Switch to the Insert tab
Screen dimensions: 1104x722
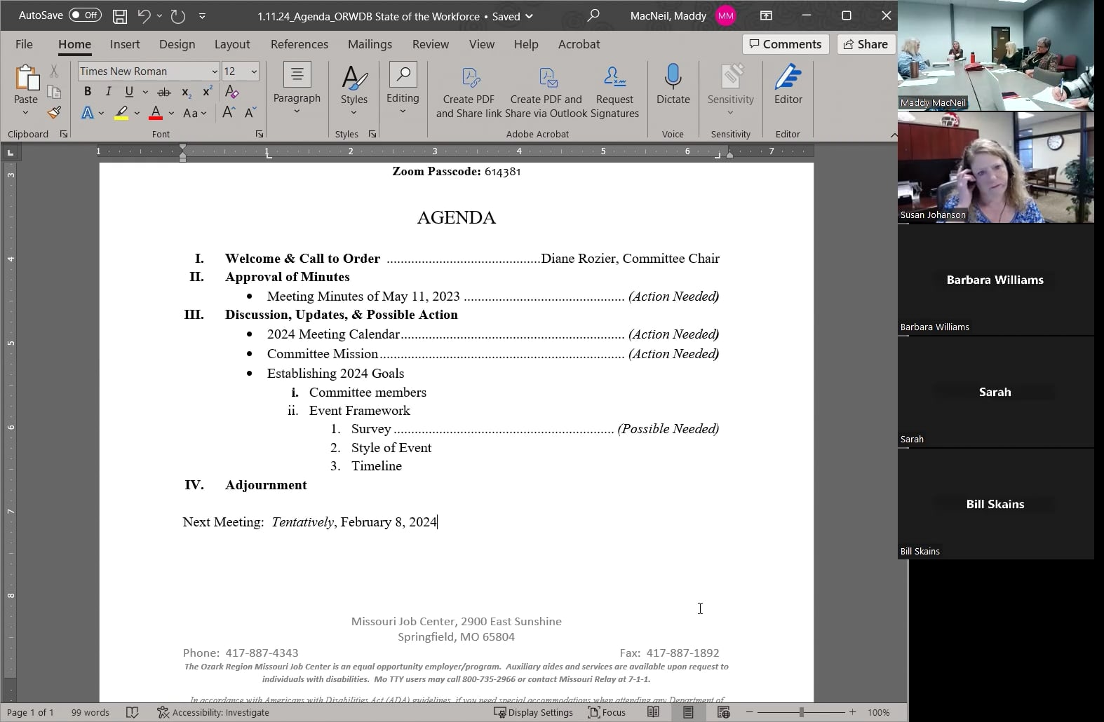[125, 44]
